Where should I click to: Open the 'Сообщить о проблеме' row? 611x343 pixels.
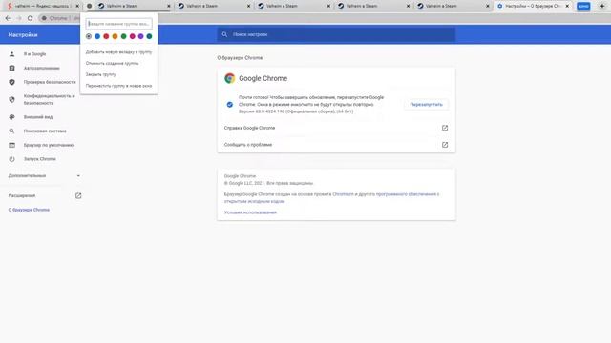pyautogui.click(x=336, y=145)
